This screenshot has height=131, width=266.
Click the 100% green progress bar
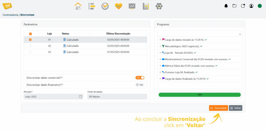click(x=200, y=95)
